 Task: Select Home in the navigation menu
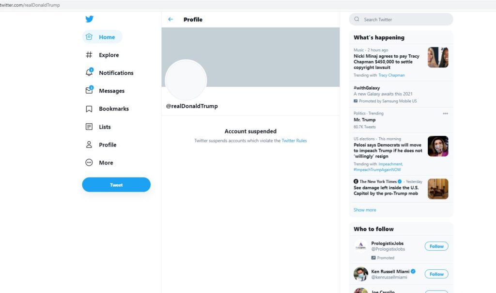[x=102, y=37]
